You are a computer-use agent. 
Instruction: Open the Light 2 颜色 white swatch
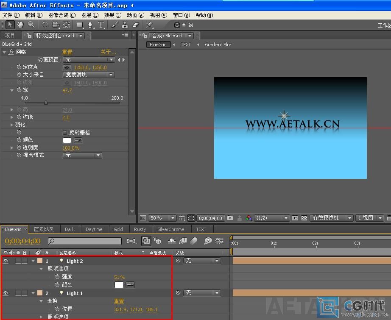pyautogui.click(x=119, y=285)
